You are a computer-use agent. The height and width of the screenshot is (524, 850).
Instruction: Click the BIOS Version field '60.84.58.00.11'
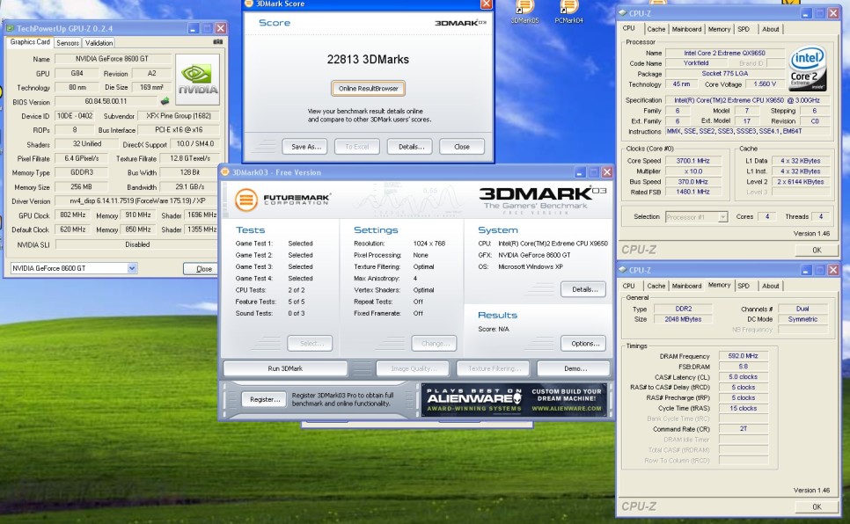coord(106,101)
